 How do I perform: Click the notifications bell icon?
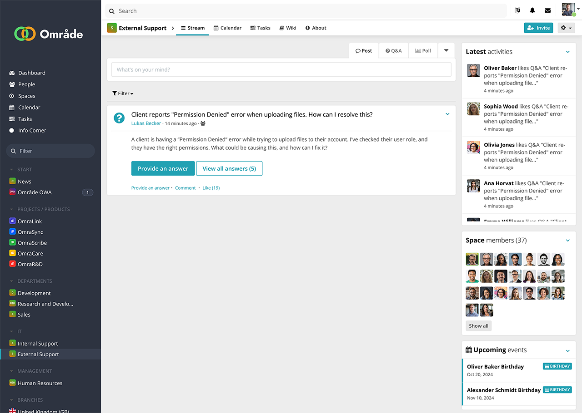[x=532, y=11]
